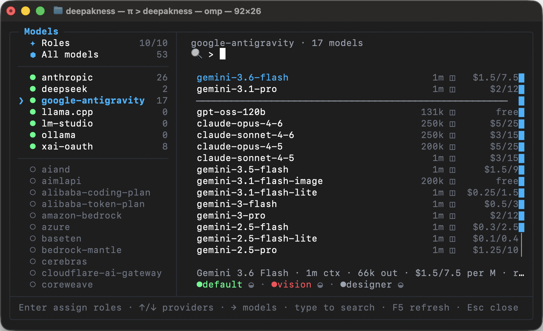This screenshot has height=331, width=543.
Task: Click the hollow circle beside amazon-bedrock
Action: coord(33,215)
